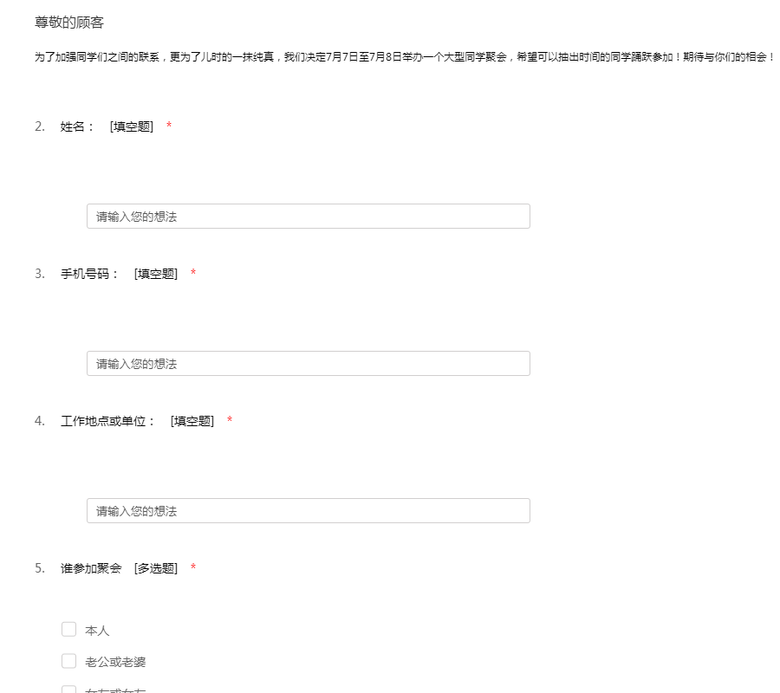Click the red required asterisk for 姓名
Image resolution: width=780 pixels, height=693 pixels.
tap(169, 126)
